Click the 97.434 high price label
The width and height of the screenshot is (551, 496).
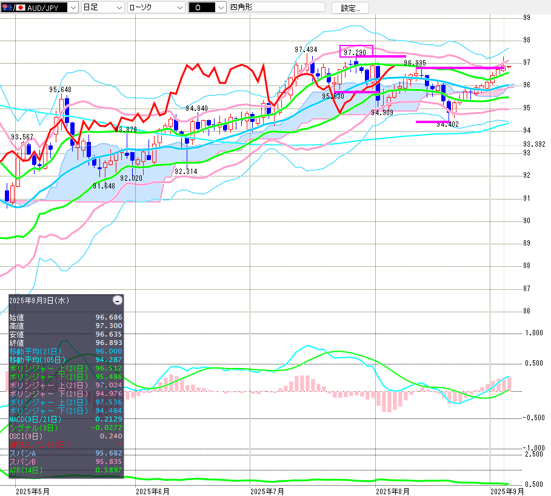point(306,50)
